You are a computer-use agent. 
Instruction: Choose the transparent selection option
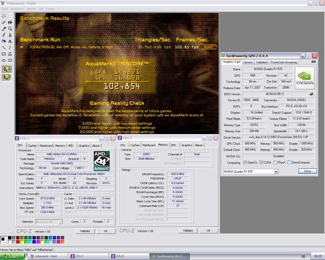7,77
